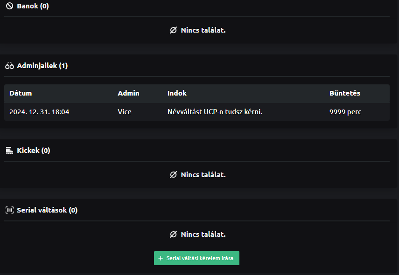Click the empty-set icon under Serial váltások
Viewport: 399px width, 275px height.
(173, 234)
